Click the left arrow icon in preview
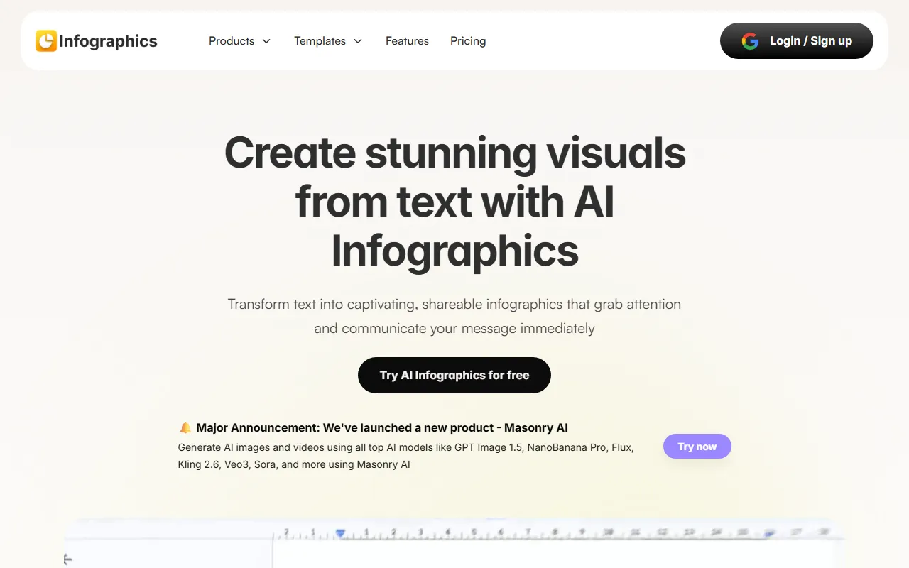Viewport: 909px width, 568px height. 68,560
